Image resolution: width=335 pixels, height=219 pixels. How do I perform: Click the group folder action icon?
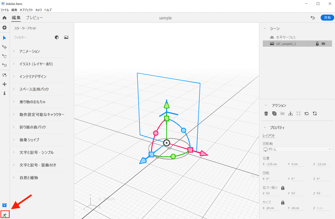coord(282,113)
